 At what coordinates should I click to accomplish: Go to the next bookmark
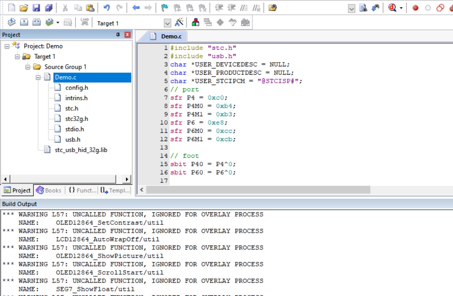coord(190,8)
